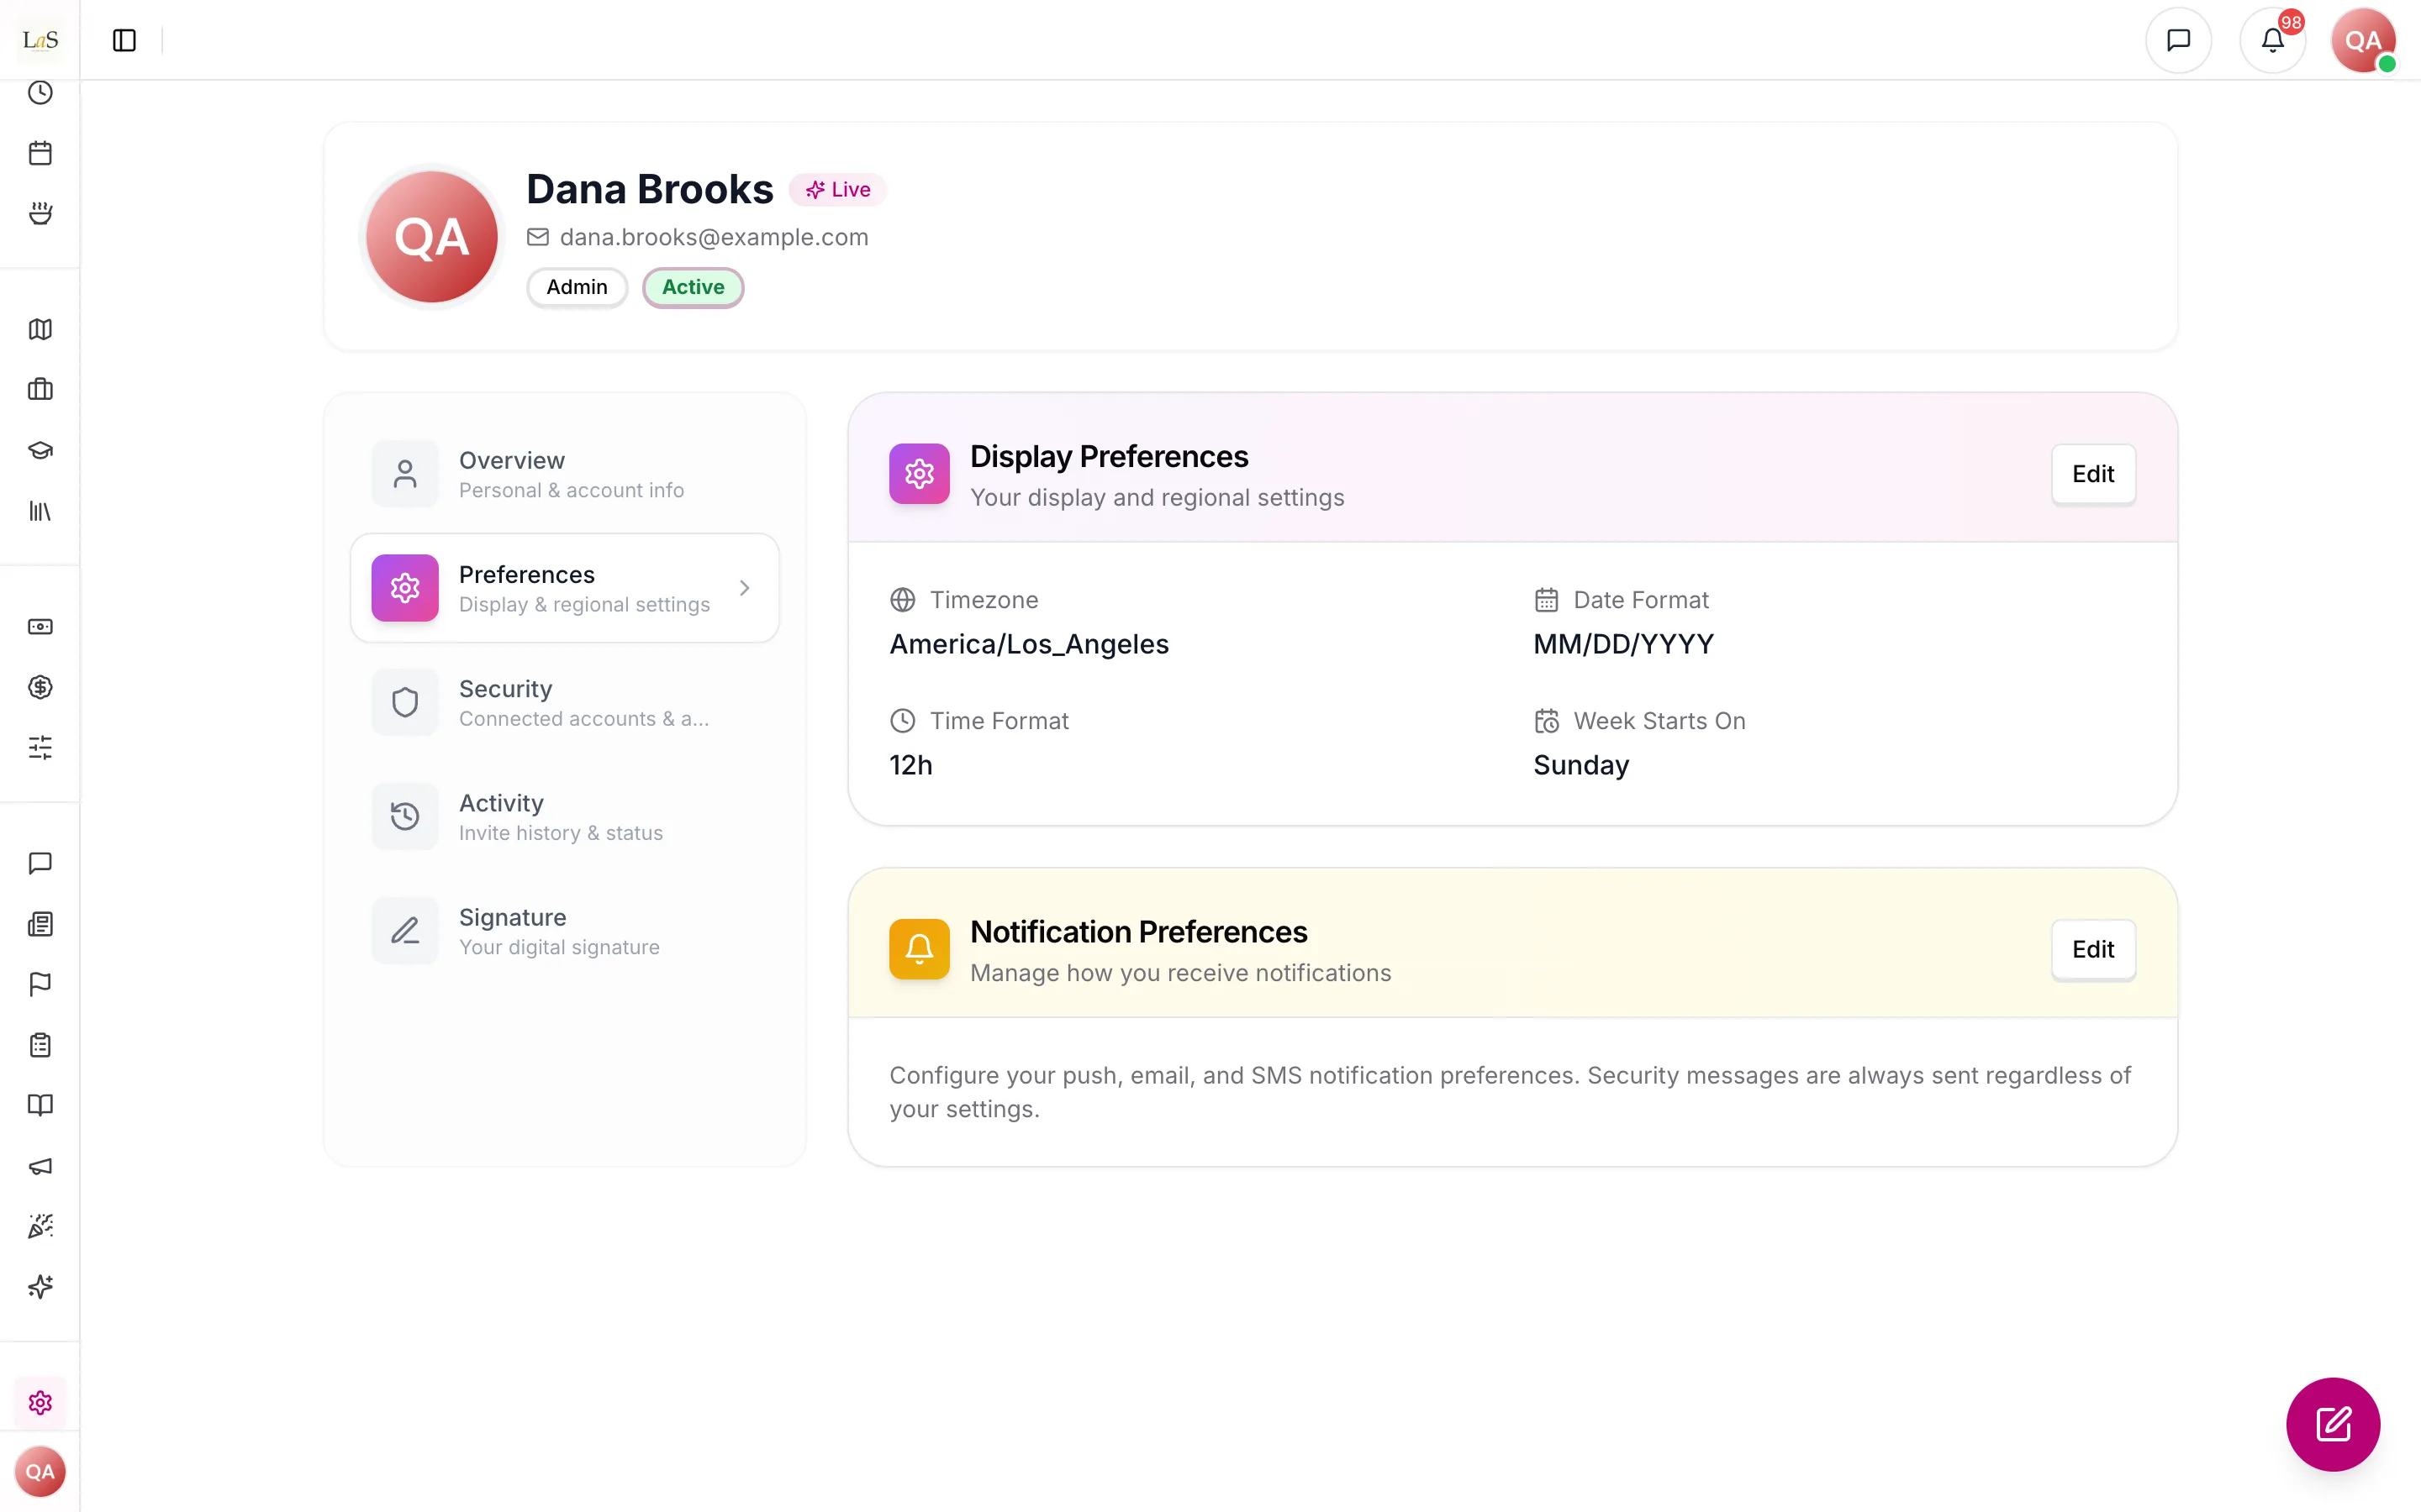This screenshot has height=1512, width=2421.
Task: Click the Timezone label
Action: tap(984, 600)
